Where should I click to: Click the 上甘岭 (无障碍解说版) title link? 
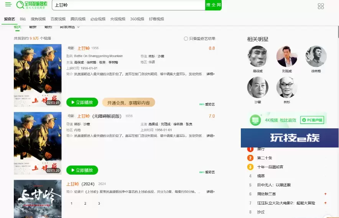point(99,116)
